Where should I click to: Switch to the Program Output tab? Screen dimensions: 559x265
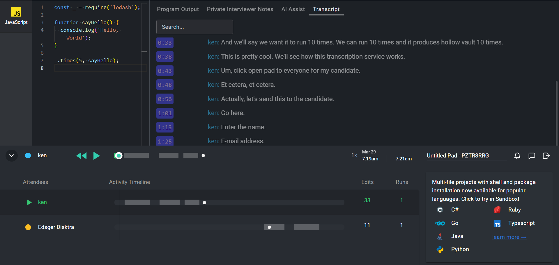tap(178, 9)
